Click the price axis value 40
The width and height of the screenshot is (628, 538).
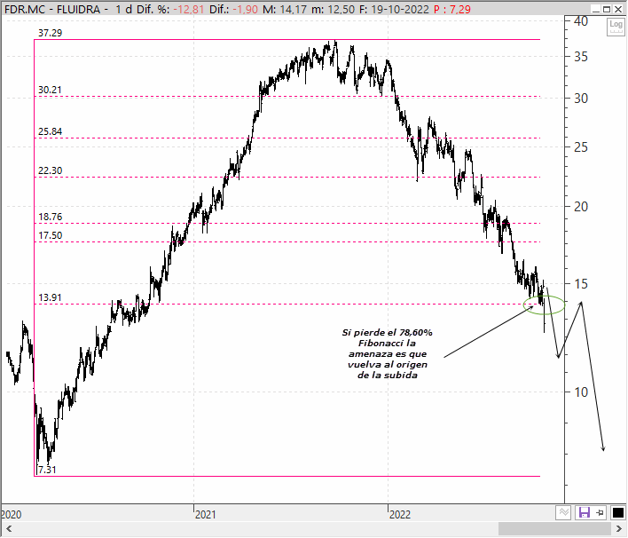[581, 21]
